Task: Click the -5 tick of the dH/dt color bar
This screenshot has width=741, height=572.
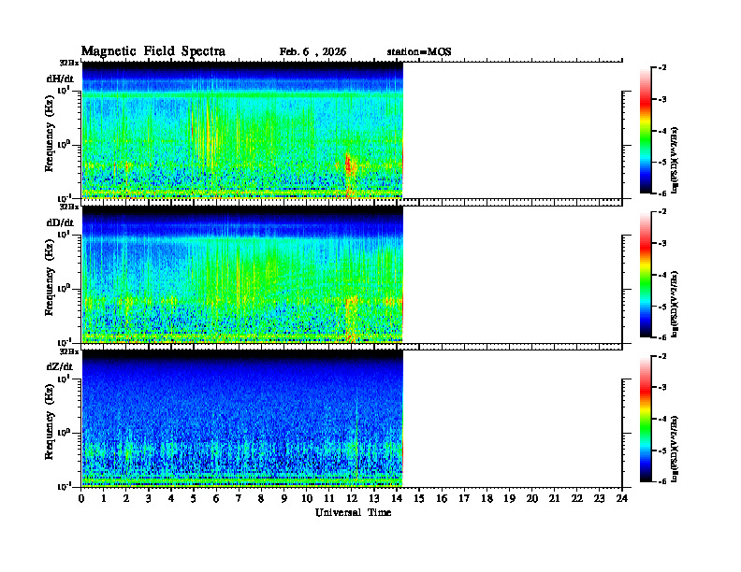Action: pyautogui.click(x=662, y=162)
